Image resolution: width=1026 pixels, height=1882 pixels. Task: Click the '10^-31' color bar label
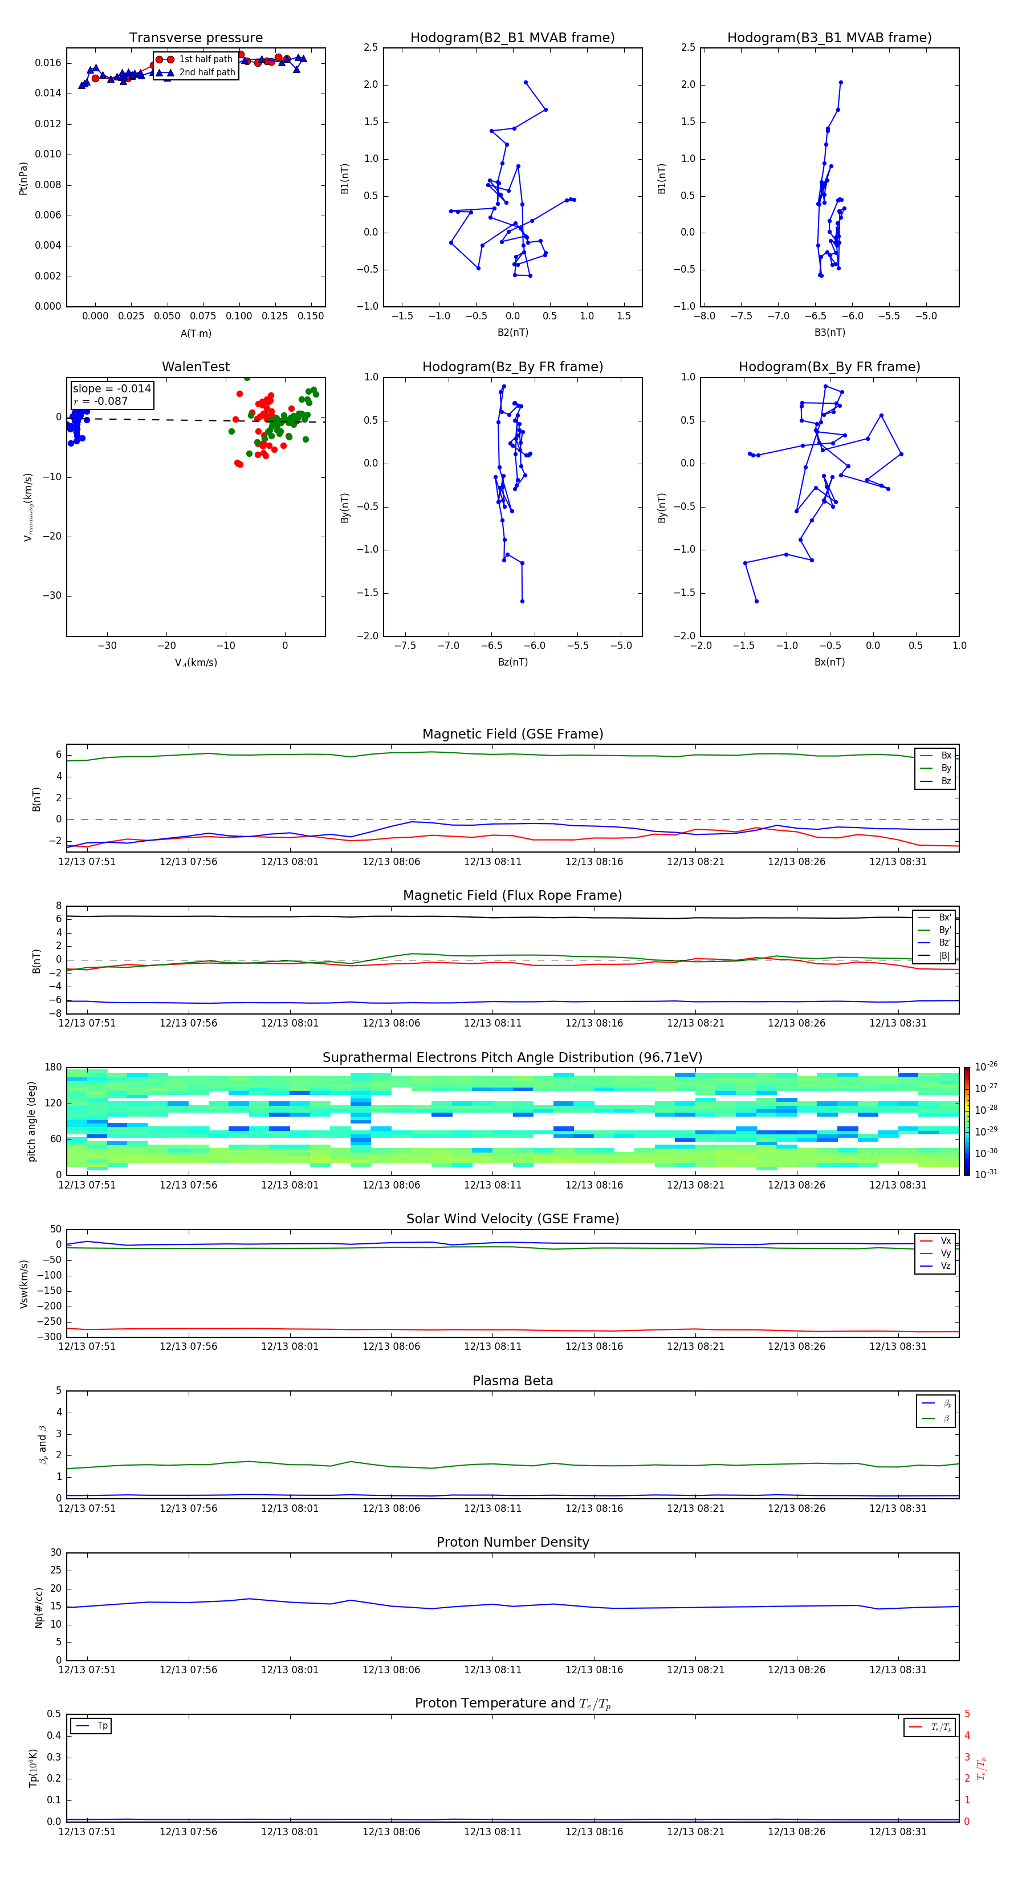pos(986,1174)
